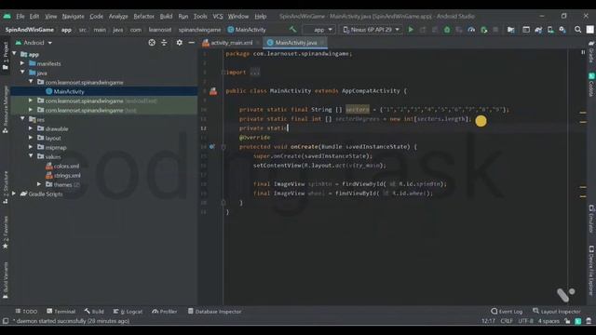
Task: Click the Make Project hammer icon
Action: [292, 29]
